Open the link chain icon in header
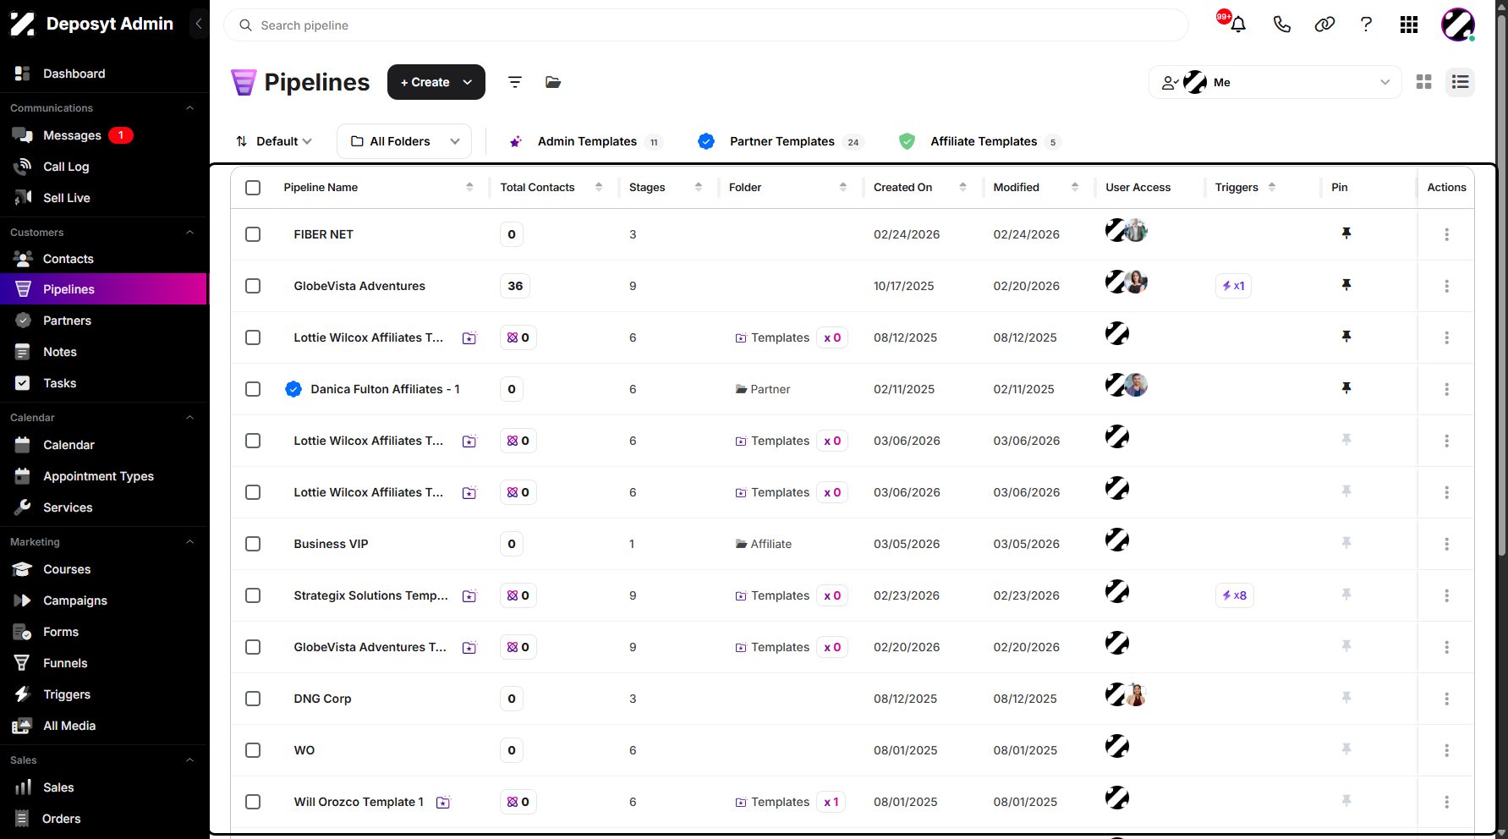 [1324, 25]
